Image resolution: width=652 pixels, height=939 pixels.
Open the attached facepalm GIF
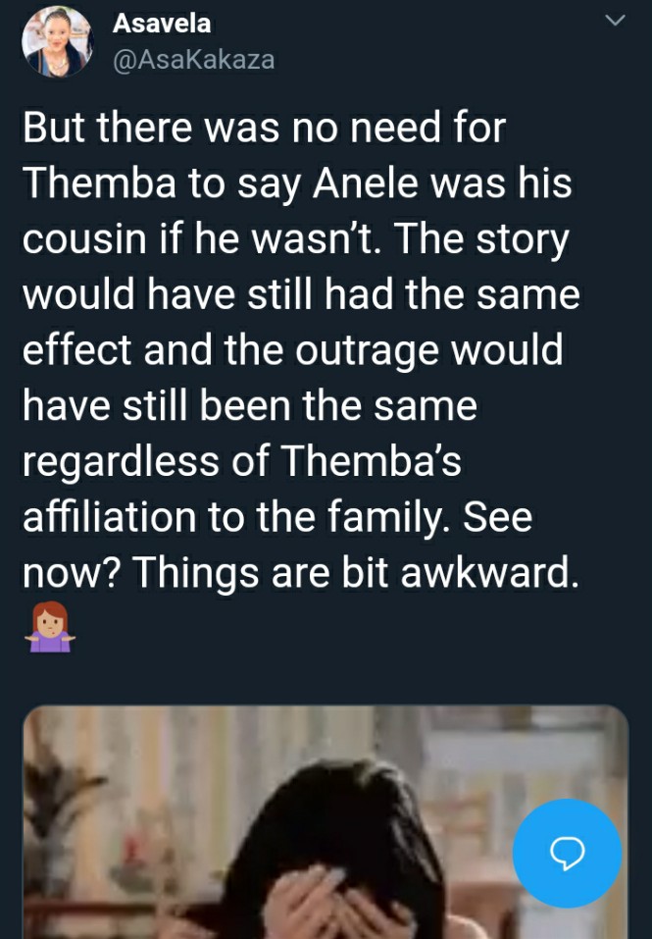tap(326, 821)
